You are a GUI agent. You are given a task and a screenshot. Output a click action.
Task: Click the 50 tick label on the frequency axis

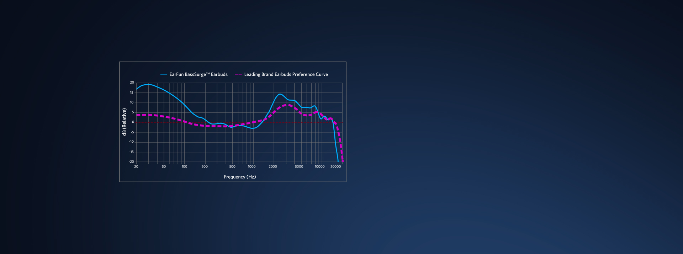(x=164, y=166)
